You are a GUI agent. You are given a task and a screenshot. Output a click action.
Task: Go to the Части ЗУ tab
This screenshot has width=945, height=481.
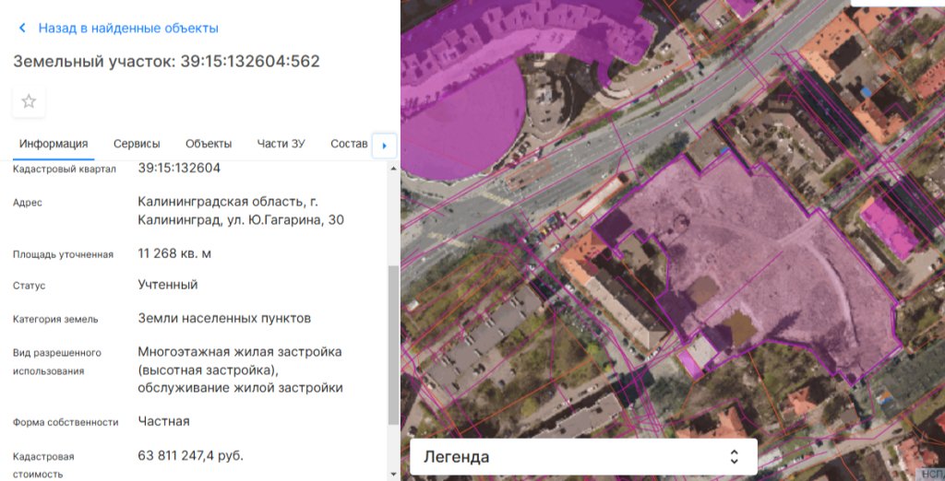coord(281,144)
